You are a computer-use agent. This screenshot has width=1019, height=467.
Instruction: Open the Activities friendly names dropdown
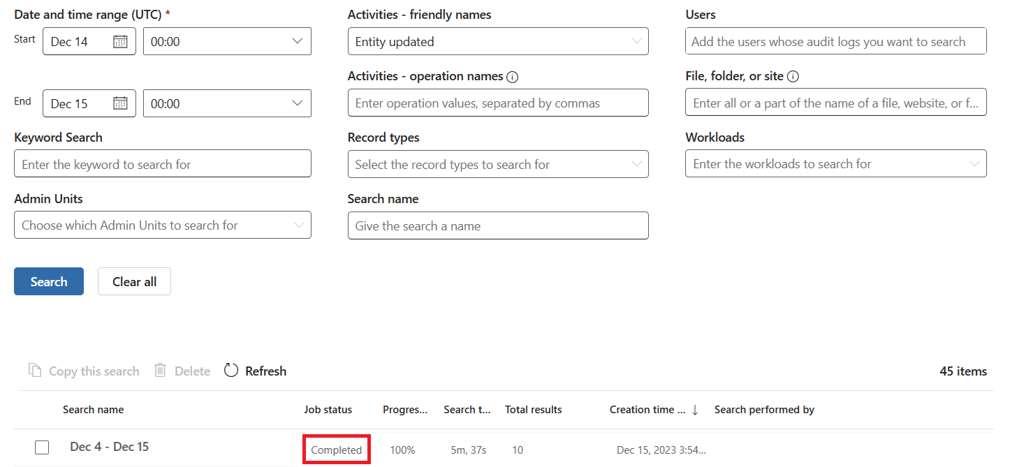[x=636, y=42]
